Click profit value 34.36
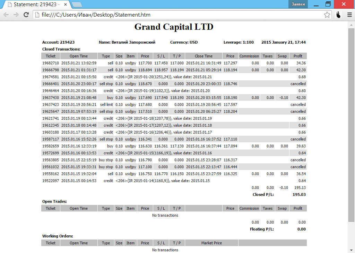The width and height of the screenshot is (355, 253). tap(301, 63)
